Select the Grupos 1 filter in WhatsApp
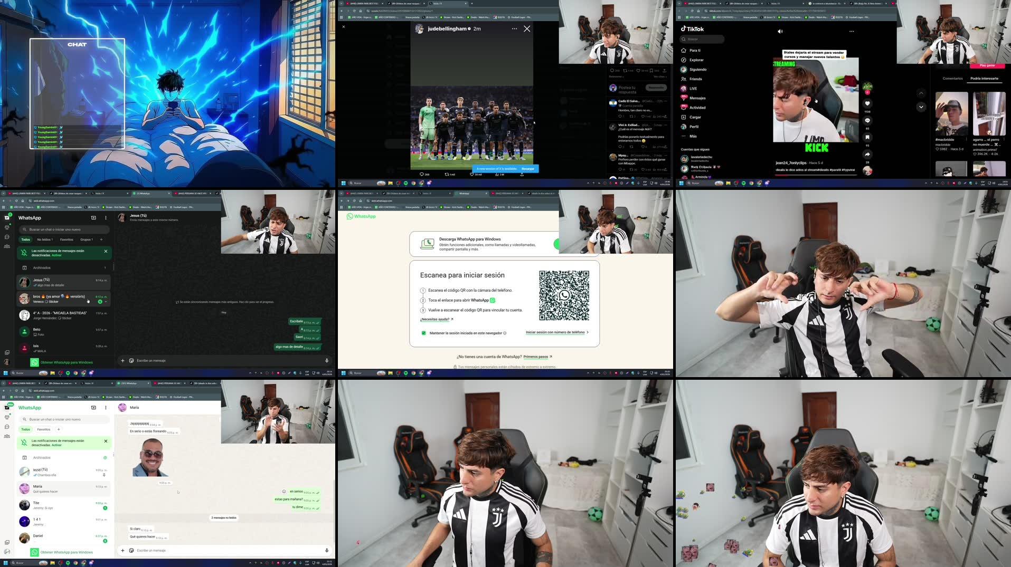1011x567 pixels. 87,239
